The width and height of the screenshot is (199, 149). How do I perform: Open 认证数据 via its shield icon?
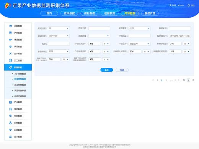pos(10,47)
